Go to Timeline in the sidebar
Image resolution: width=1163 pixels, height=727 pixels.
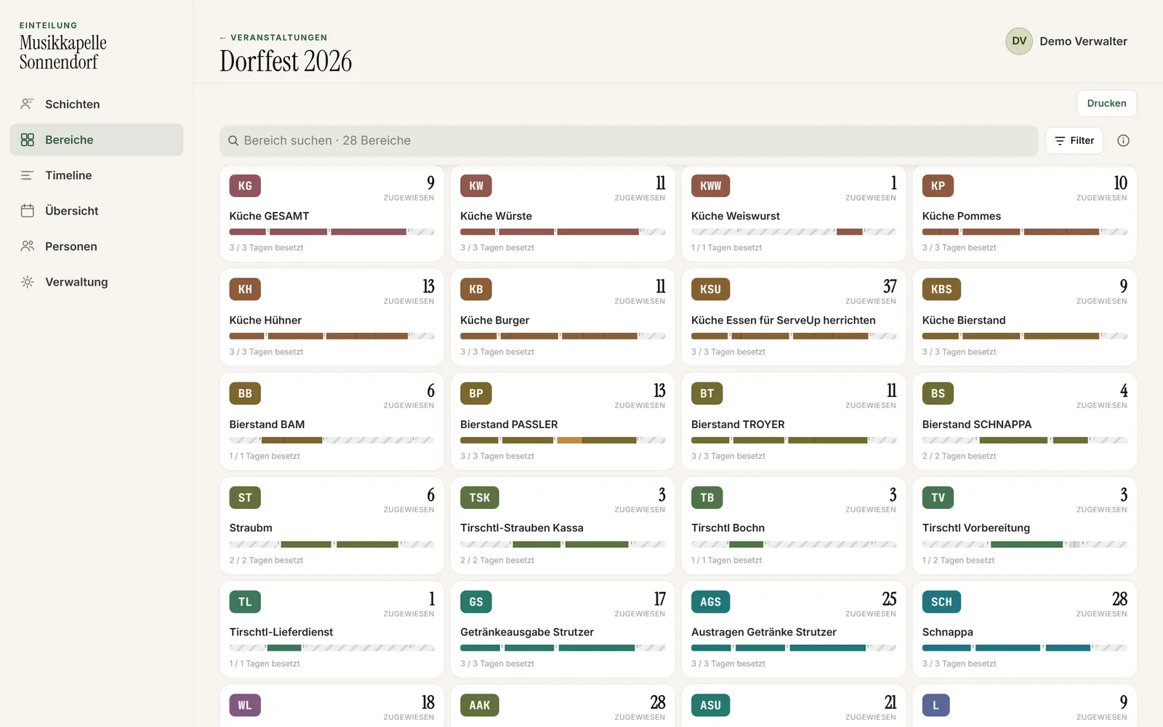click(97, 175)
